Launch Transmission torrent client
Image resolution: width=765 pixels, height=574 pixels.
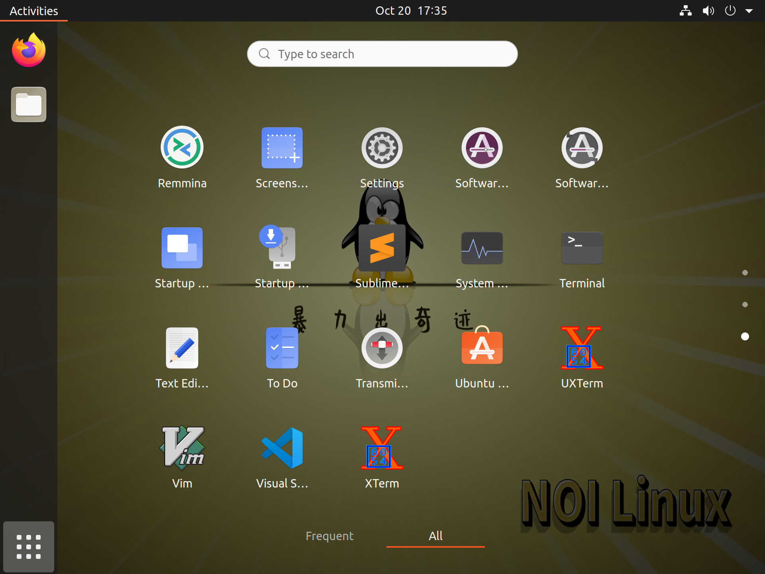382,348
